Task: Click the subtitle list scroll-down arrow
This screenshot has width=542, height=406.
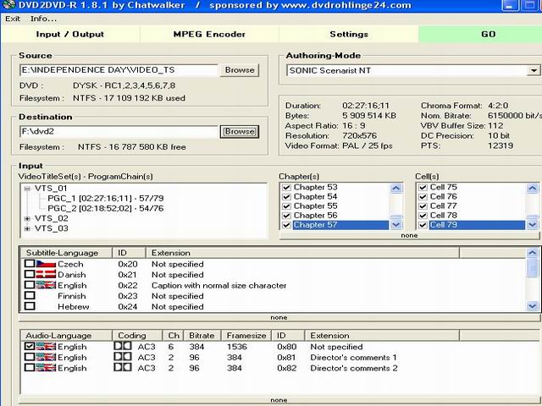Action: point(533,306)
